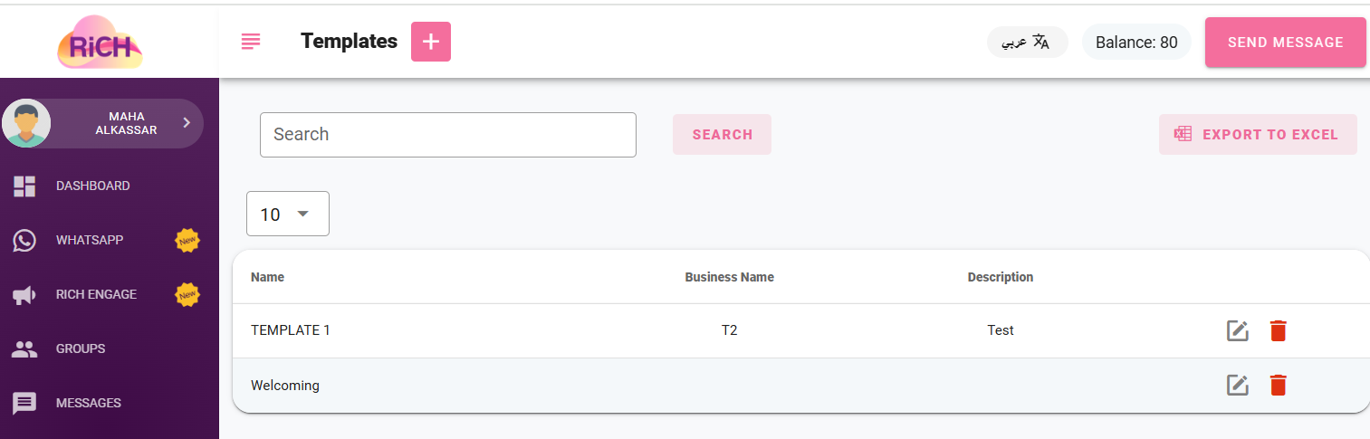The height and width of the screenshot is (439, 1370).
Task: Open the rows-per-page dropdown showing 10
Action: coord(288,215)
